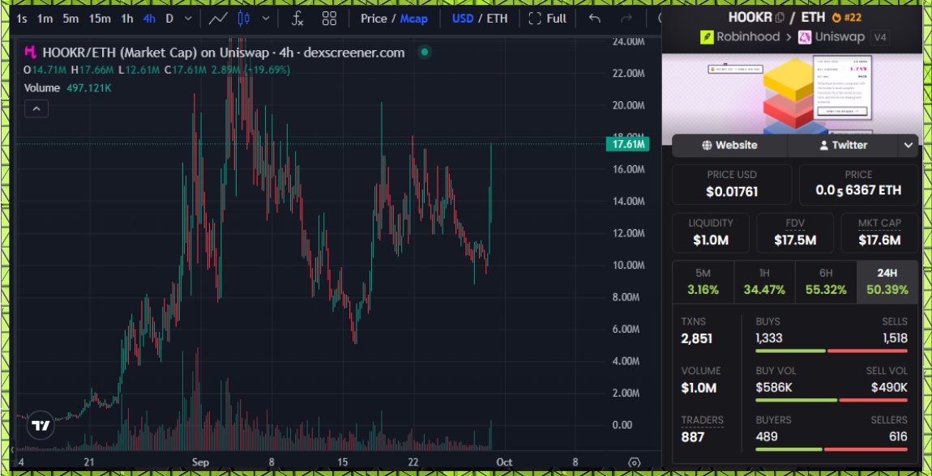Click the PRICE 0.0₅6367 ETH box
The image size is (932, 476).
pyautogui.click(x=858, y=185)
